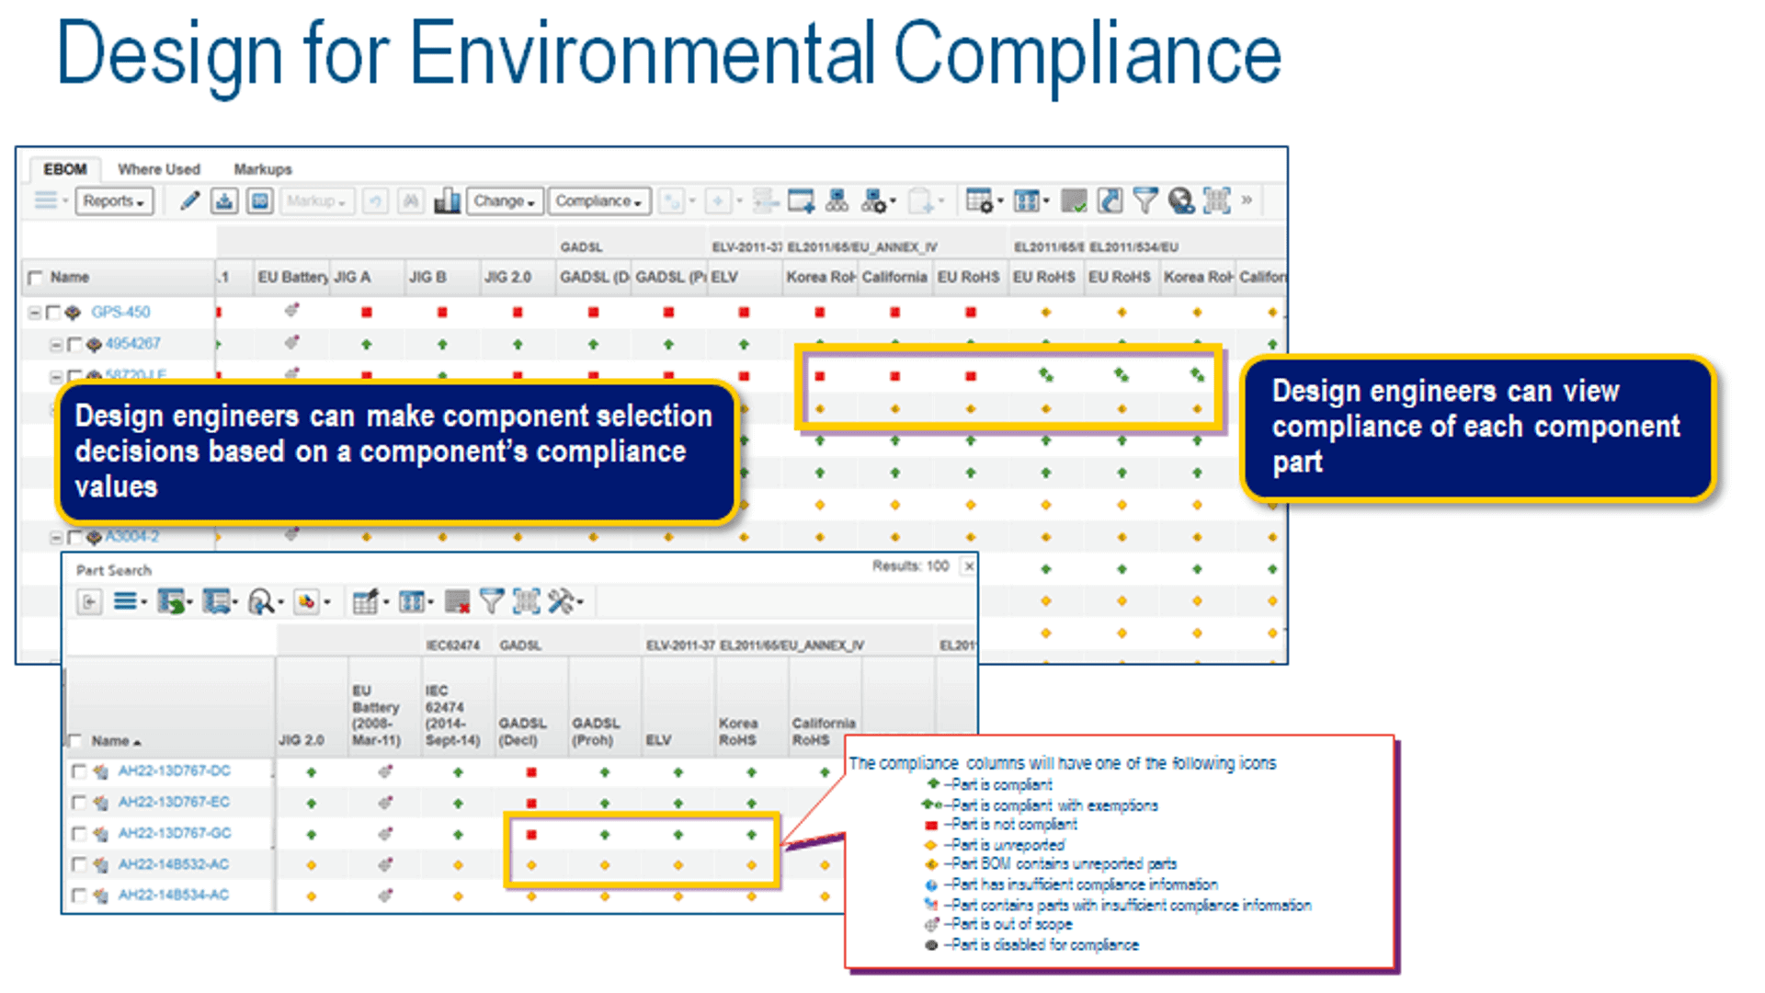
Task: Click the green-arrow list icon in Part Search toolbar
Action: click(174, 602)
